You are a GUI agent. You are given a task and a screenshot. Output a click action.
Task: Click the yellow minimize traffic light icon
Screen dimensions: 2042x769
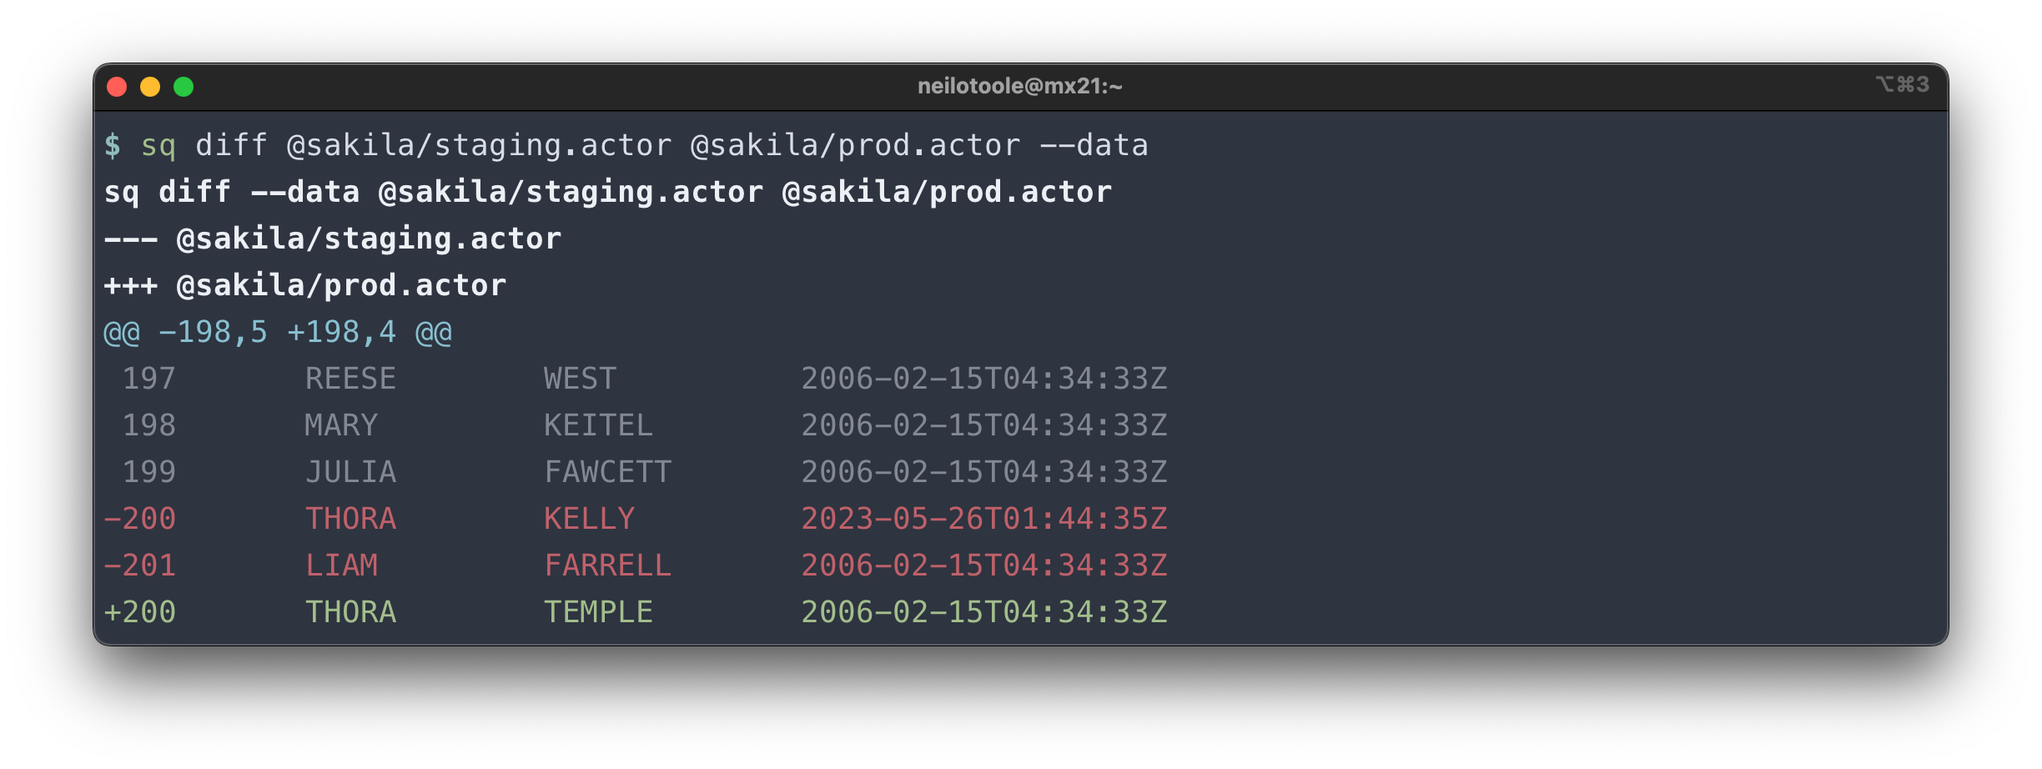point(150,85)
